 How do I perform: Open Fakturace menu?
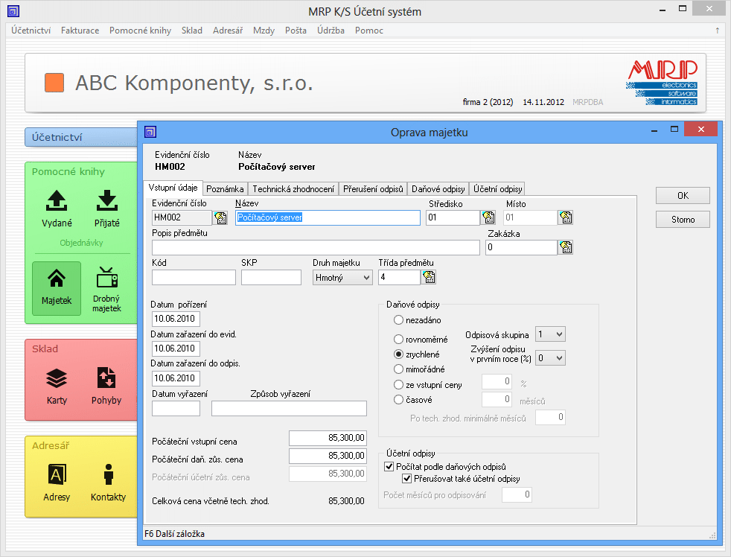[80, 31]
